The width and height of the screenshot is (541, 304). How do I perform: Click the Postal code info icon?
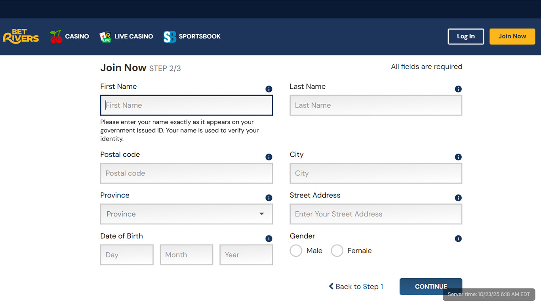(269, 157)
